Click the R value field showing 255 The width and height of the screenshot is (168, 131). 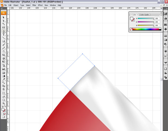click(x=157, y=18)
